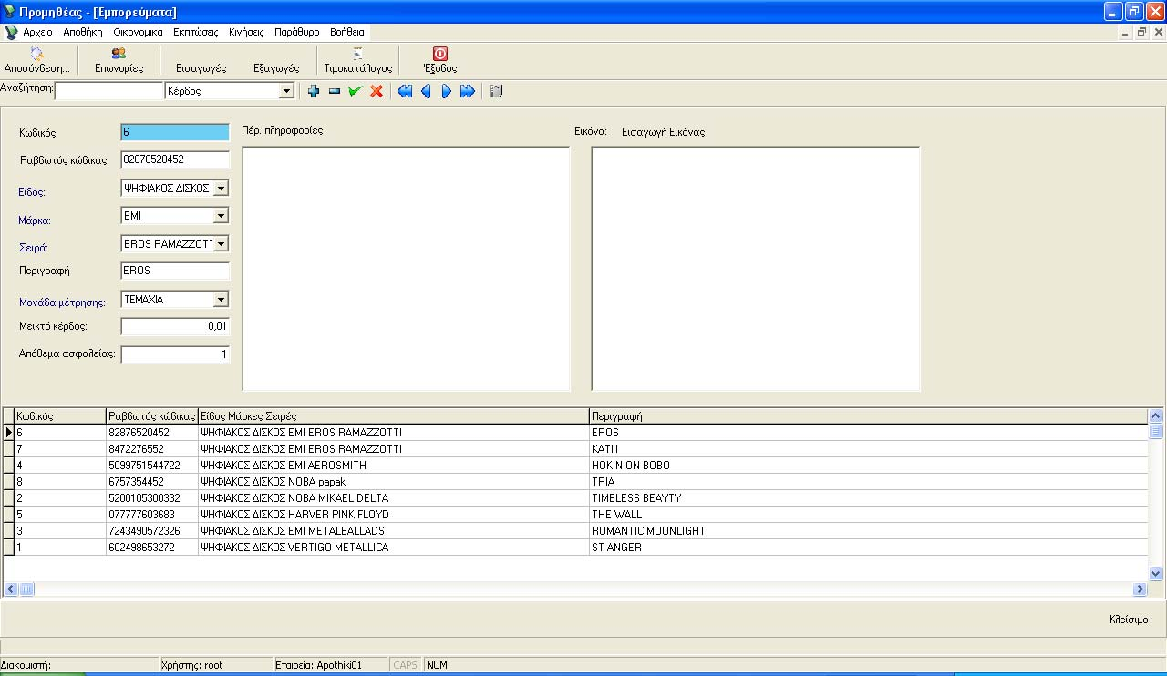Image resolution: width=1167 pixels, height=676 pixels.
Task: Confirm changes with the green checkmark
Action: pos(356,91)
